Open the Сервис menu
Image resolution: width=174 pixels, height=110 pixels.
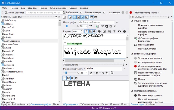point(73,8)
